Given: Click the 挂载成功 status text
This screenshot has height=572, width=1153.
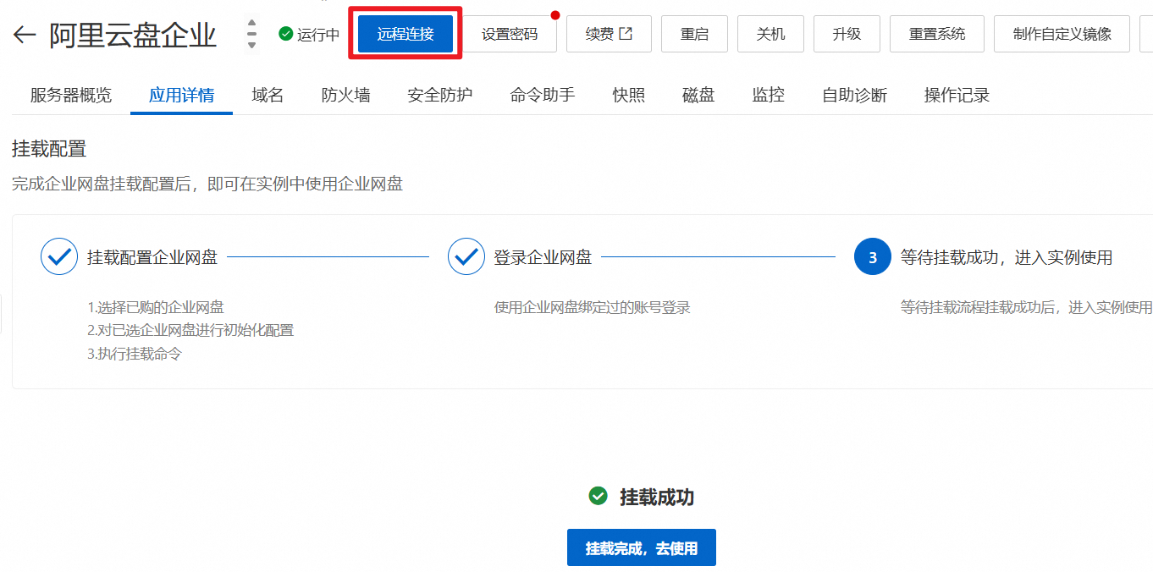Looking at the screenshot, I should pos(657,497).
